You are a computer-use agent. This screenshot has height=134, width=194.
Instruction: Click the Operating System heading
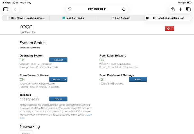[x=31, y=56]
